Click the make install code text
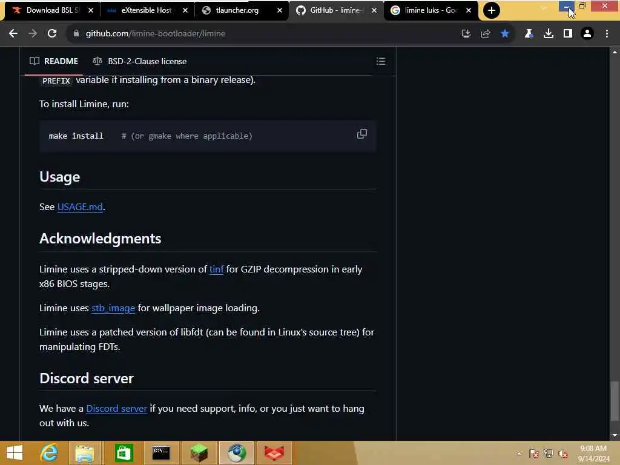 coord(76,136)
